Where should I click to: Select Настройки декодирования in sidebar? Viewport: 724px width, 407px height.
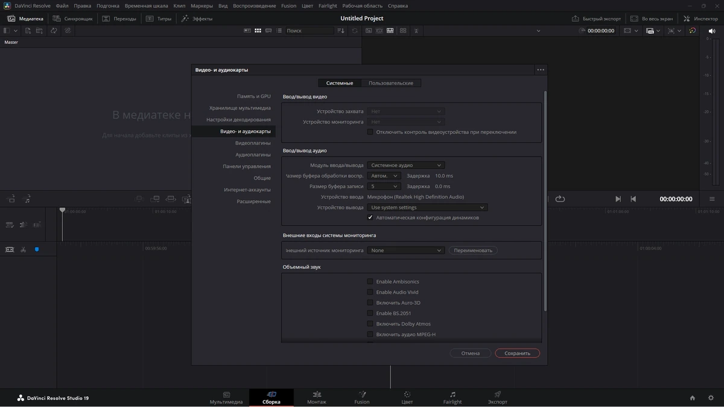click(238, 119)
